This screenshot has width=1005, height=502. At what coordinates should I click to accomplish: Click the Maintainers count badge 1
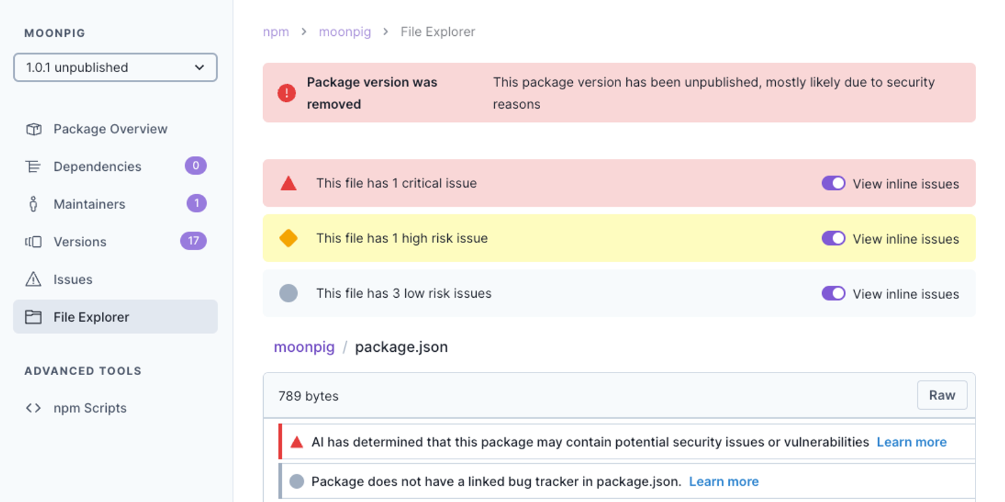pos(197,203)
